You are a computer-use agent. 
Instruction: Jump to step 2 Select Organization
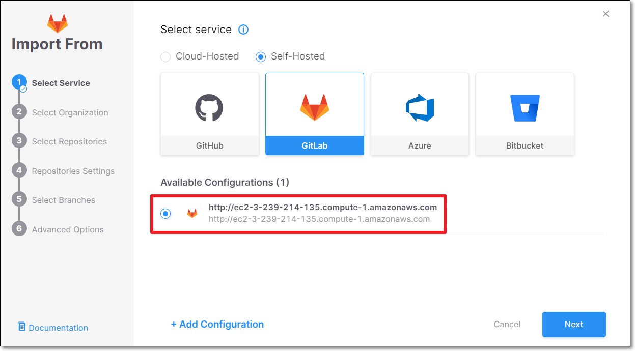pyautogui.click(x=70, y=112)
